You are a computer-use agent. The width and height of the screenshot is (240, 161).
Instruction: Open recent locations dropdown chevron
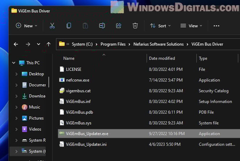tap(38, 44)
